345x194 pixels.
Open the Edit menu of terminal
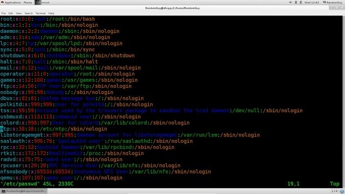pos(11,13)
